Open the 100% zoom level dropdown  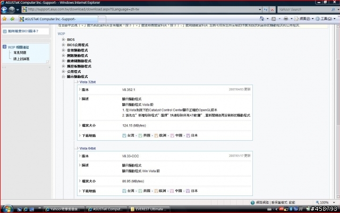coord(334,202)
